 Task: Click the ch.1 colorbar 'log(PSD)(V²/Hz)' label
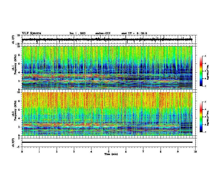click(x=208, y=72)
